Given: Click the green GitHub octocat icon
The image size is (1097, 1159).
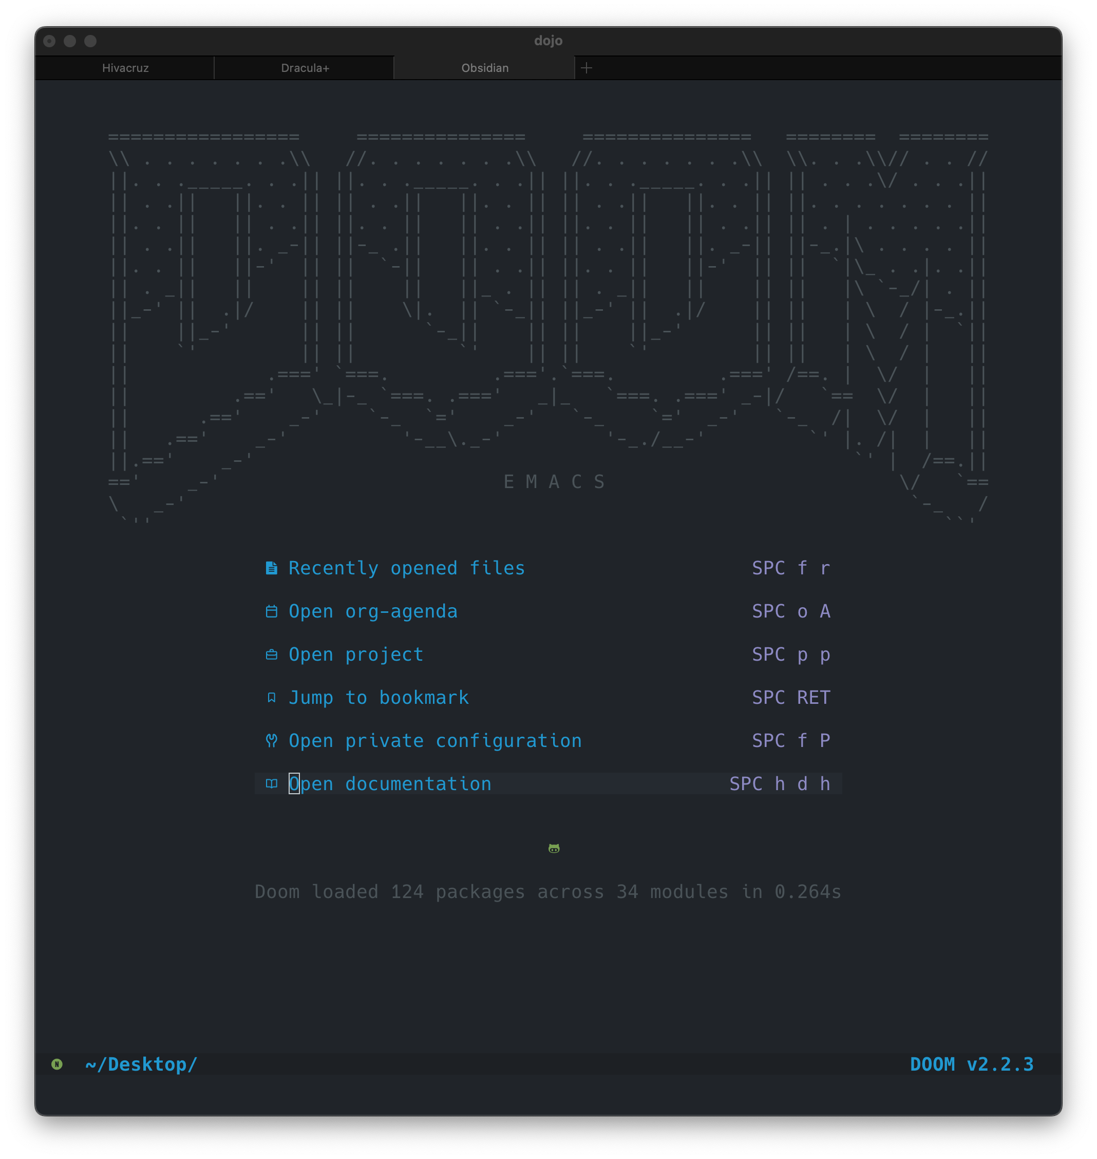Looking at the screenshot, I should 554,848.
